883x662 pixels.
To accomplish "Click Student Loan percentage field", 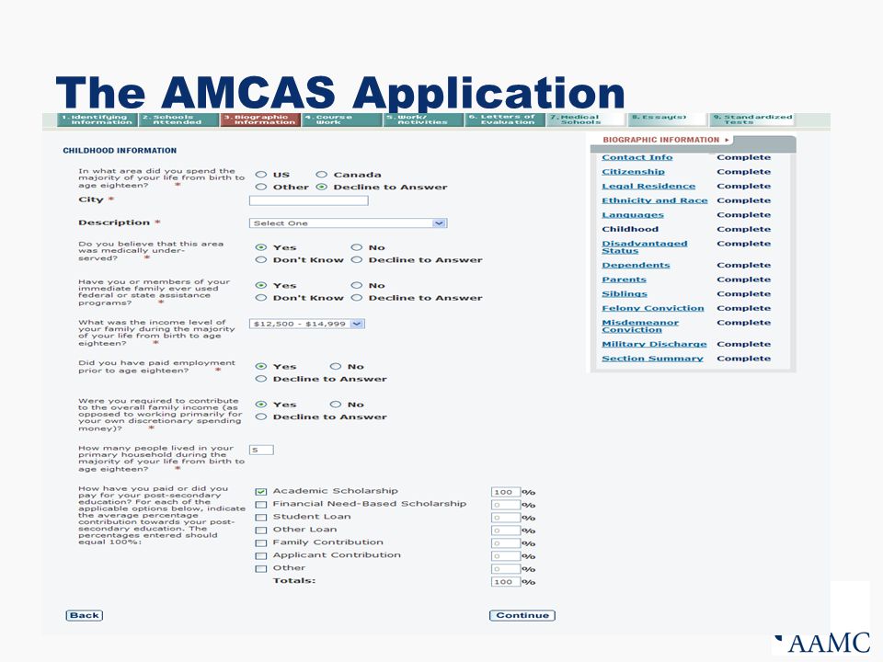I will [505, 518].
